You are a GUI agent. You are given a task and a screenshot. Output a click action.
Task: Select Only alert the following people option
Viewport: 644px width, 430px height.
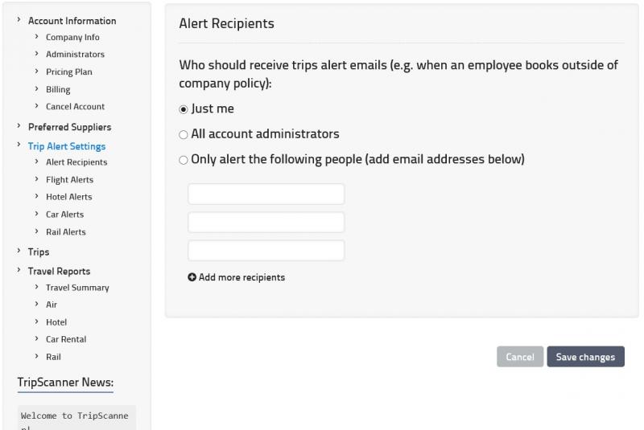[x=184, y=160]
